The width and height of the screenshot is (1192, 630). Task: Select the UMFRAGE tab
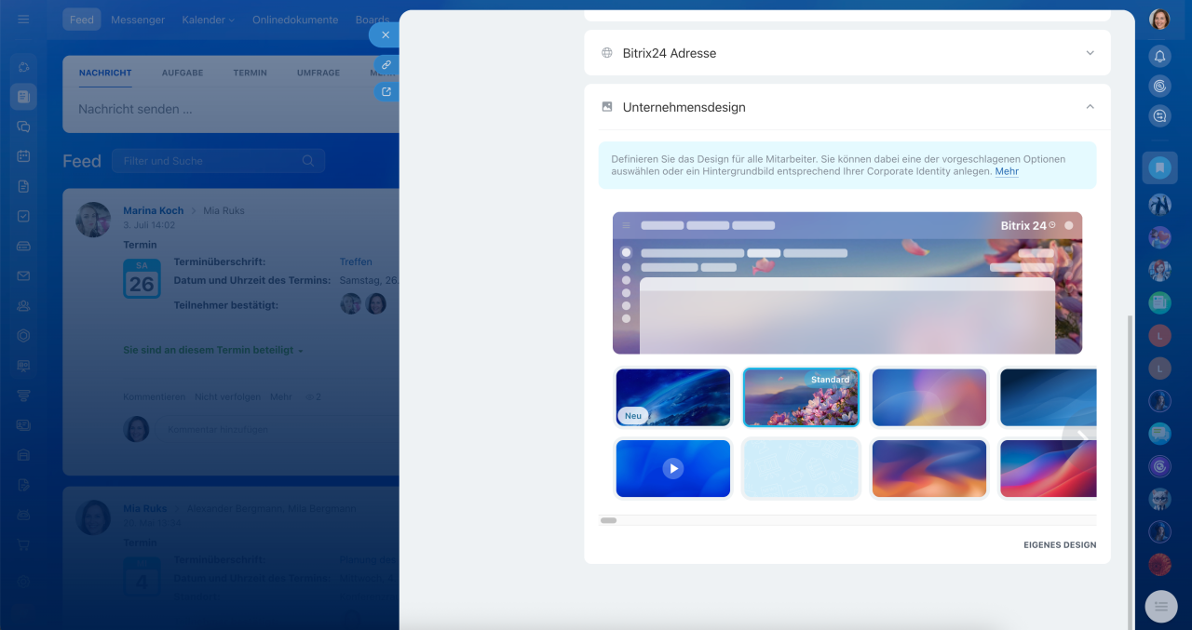318,73
